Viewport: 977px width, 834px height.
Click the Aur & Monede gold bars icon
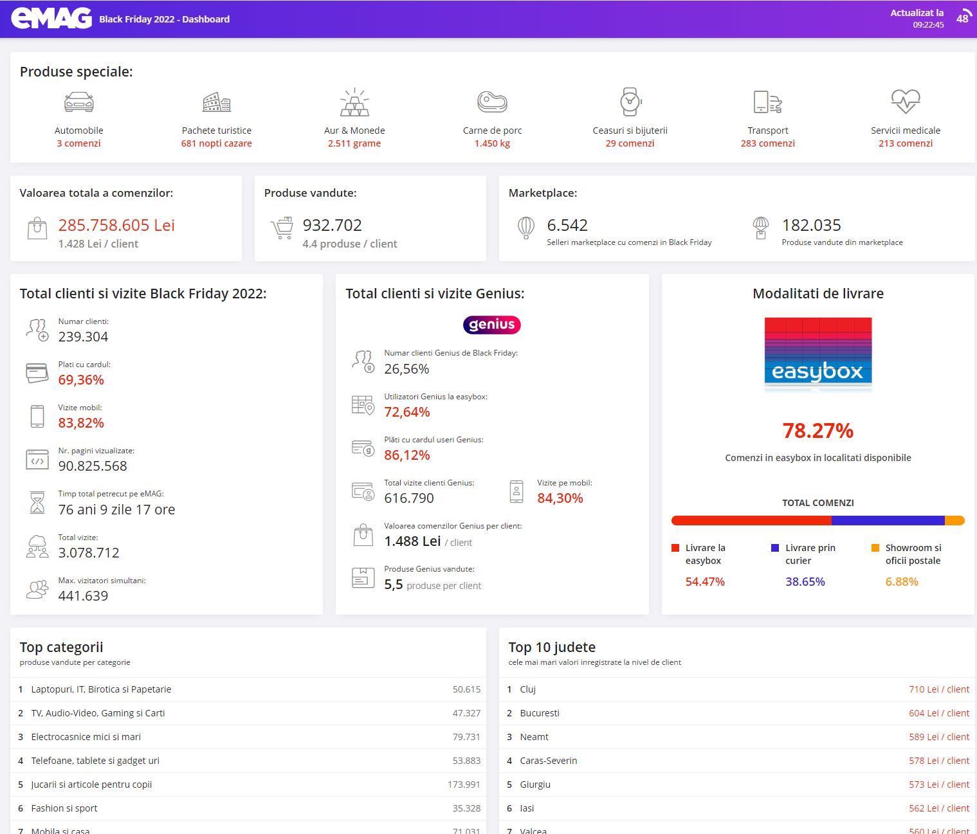coord(354,102)
